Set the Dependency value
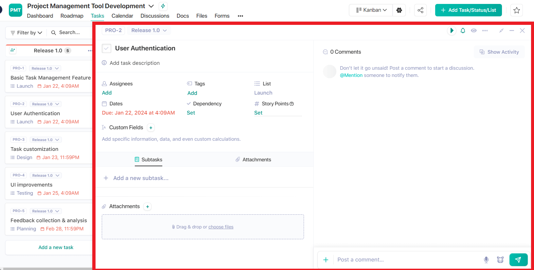The height and width of the screenshot is (270, 534). pyautogui.click(x=191, y=113)
